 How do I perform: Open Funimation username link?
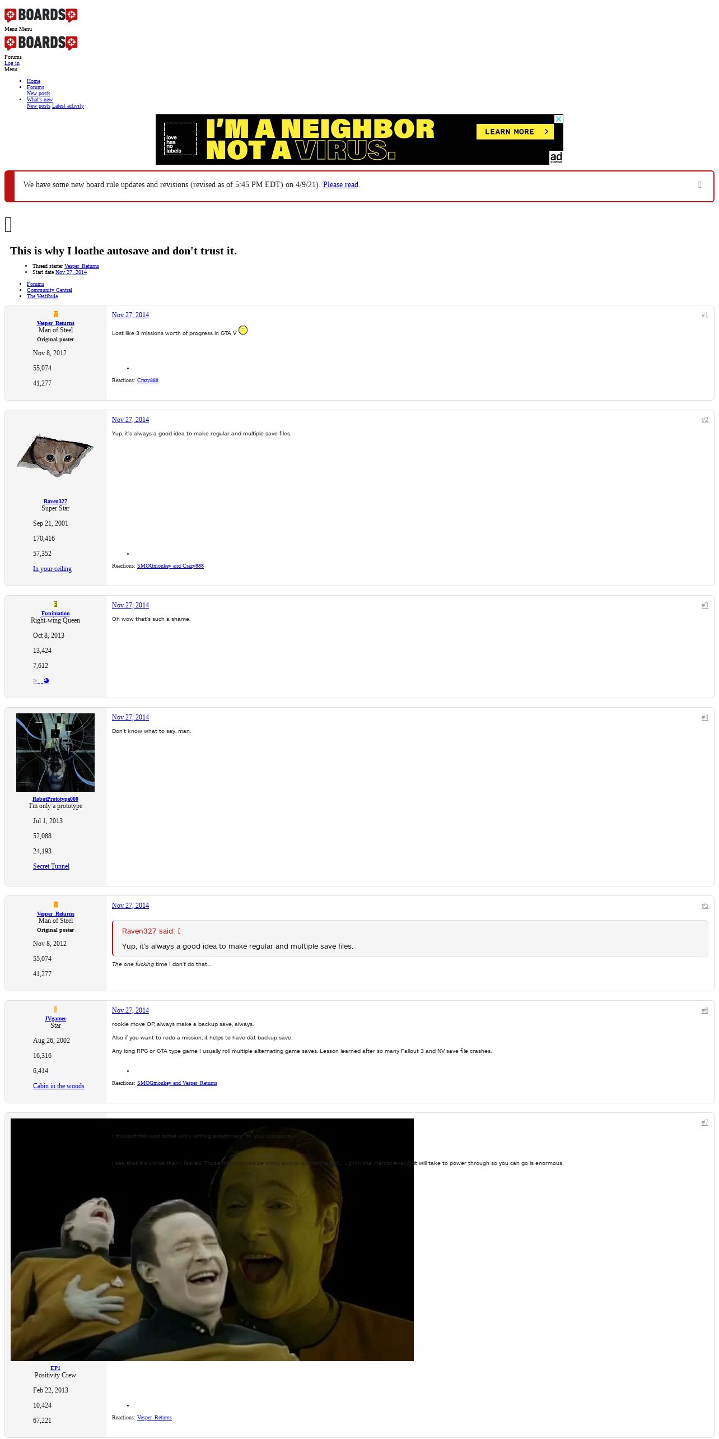55,614
